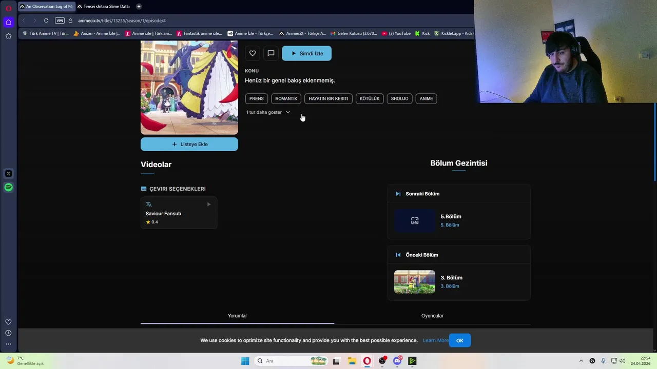The height and width of the screenshot is (369, 657).
Task: Open Türk Anime TV bookmark
Action: point(45,33)
